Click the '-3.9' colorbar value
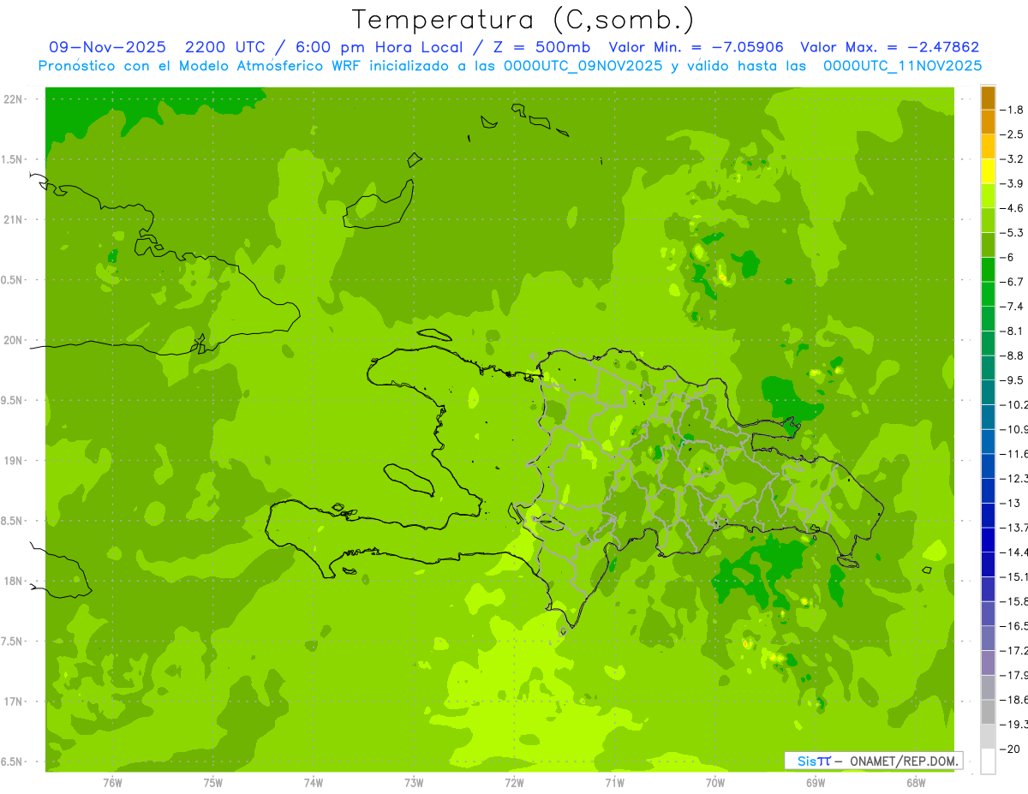Image resolution: width=1028 pixels, height=794 pixels. (x=1013, y=183)
